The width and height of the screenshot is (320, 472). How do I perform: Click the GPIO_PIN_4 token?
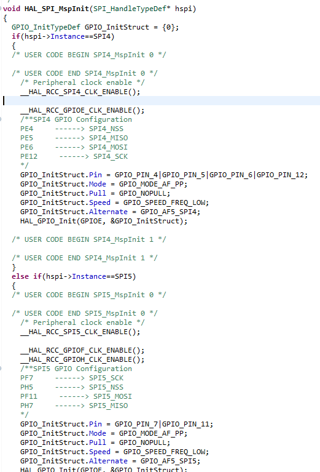[x=136, y=175]
